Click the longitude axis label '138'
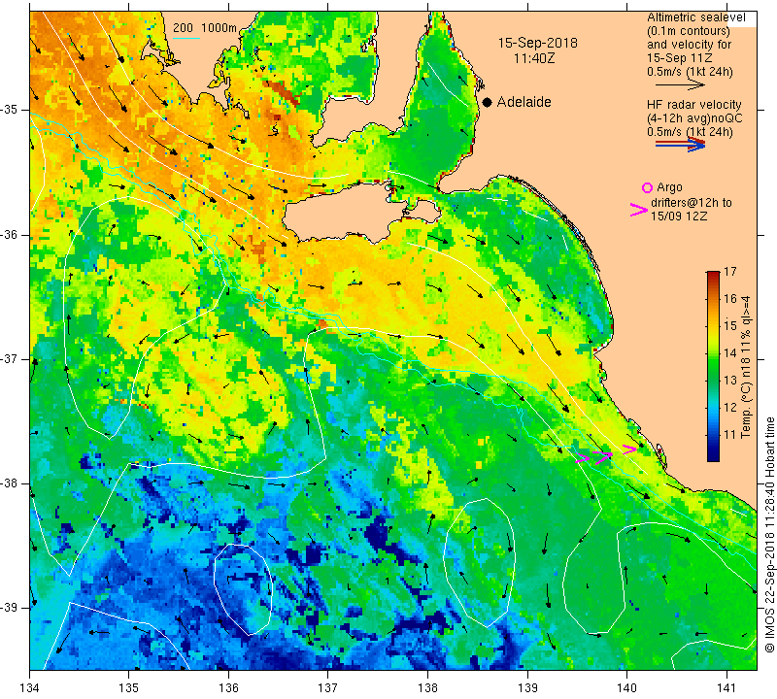Image resolution: width=777 pixels, height=699 pixels. tap(427, 688)
